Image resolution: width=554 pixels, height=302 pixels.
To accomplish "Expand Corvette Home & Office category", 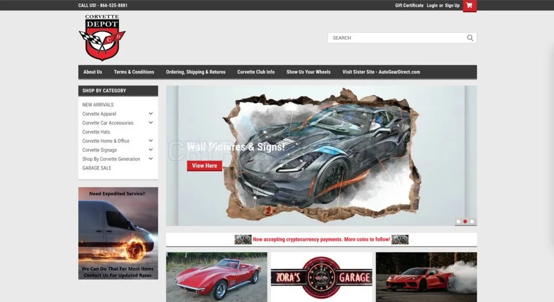I will click(151, 141).
